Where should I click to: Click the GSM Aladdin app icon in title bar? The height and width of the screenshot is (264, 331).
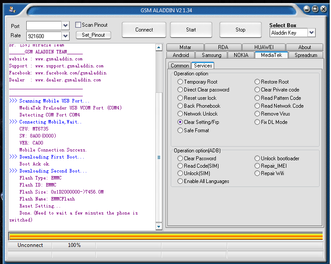(12, 10)
